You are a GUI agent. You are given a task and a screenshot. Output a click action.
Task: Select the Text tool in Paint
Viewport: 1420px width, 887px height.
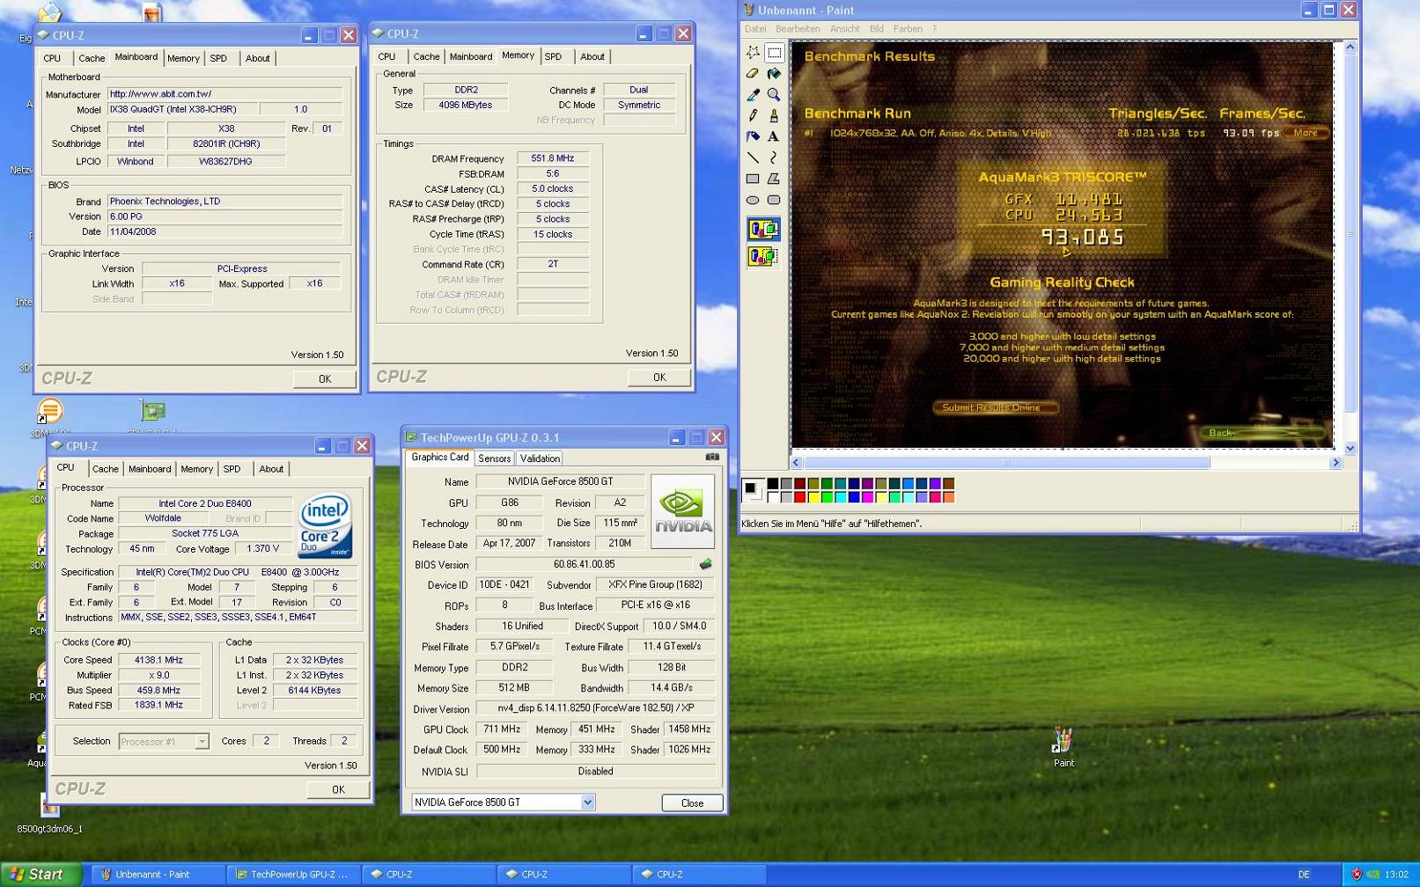(x=774, y=137)
